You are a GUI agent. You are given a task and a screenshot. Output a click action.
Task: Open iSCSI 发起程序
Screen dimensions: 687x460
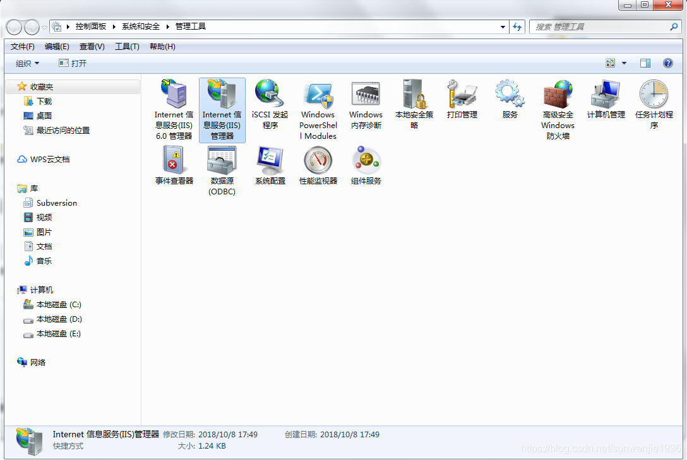tap(270, 105)
